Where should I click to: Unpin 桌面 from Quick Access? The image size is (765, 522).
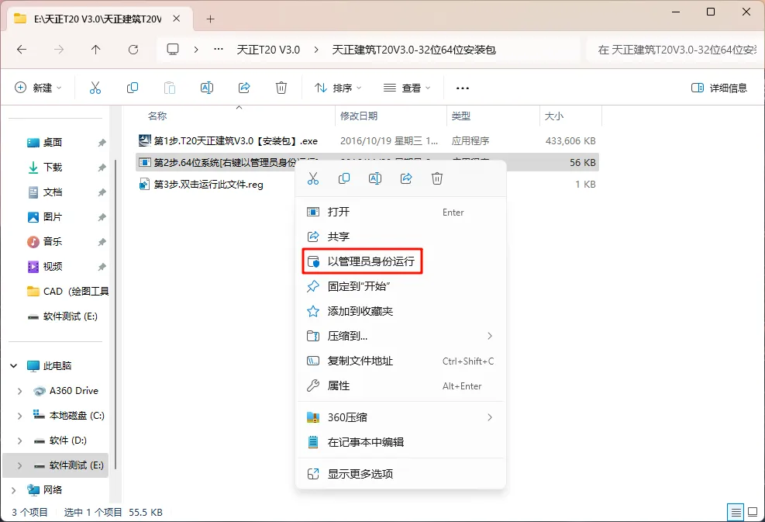click(102, 143)
